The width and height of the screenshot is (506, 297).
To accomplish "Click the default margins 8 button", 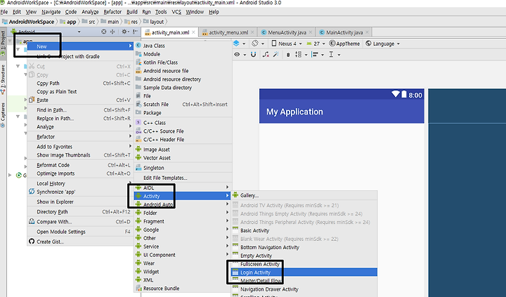I will (288, 55).
